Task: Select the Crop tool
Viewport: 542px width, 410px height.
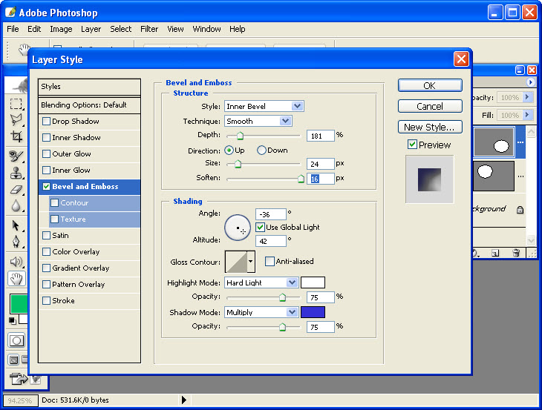Action: [x=16, y=137]
